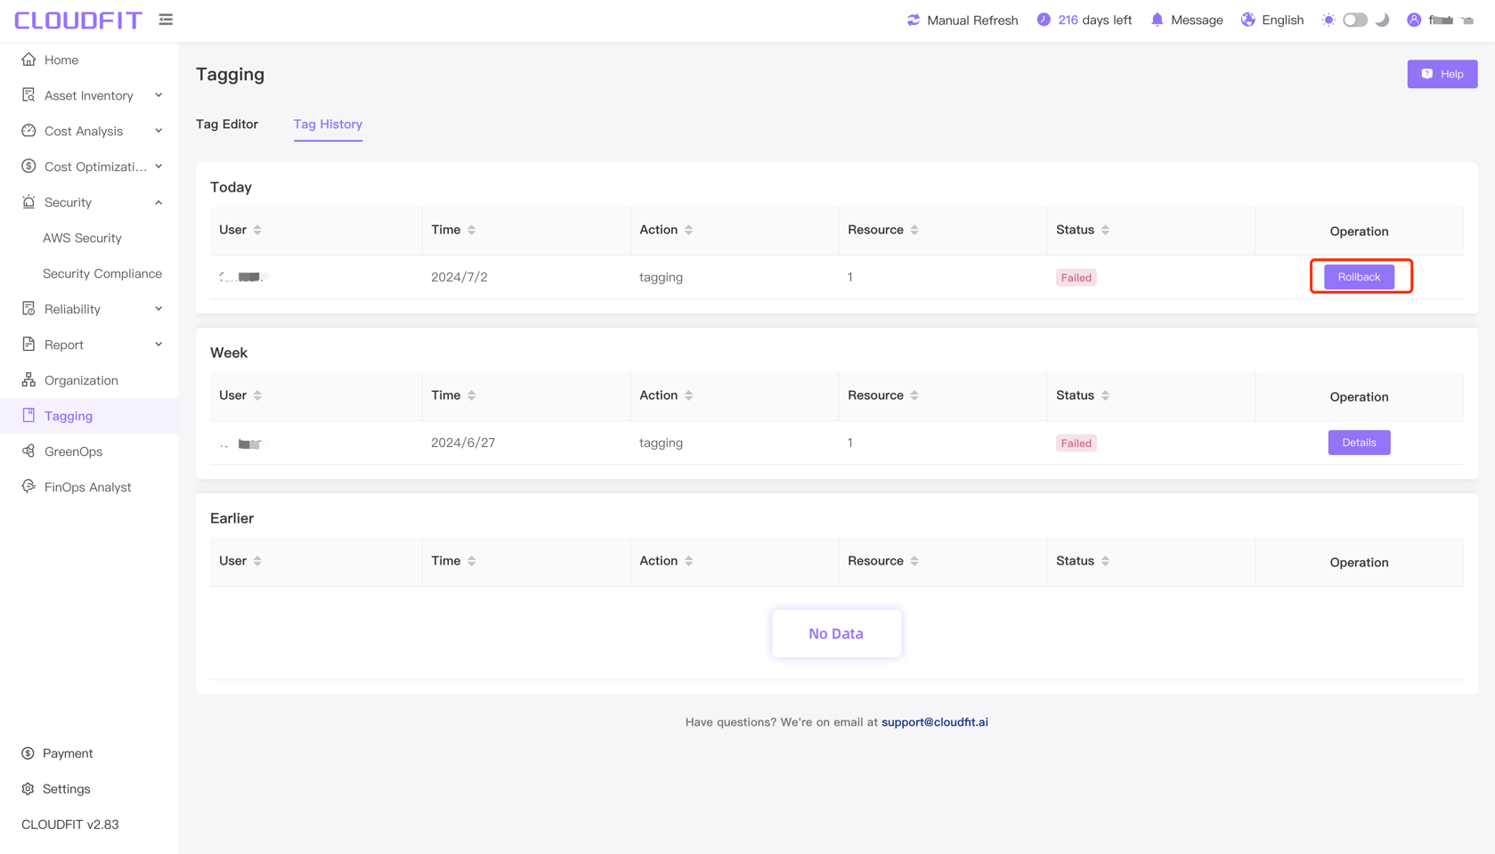The height and width of the screenshot is (854, 1495).
Task: Click Failed status for 2024/6/27 row
Action: coord(1076,443)
